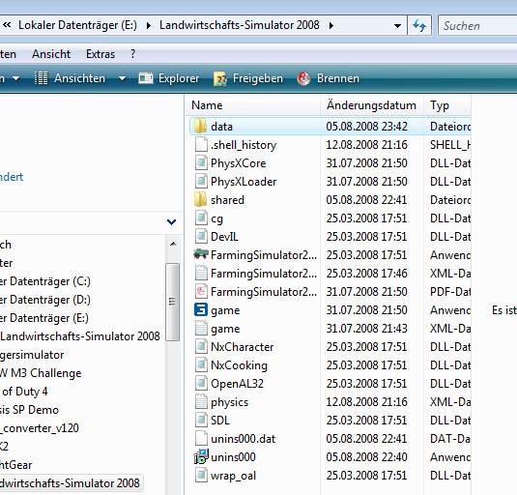Select M3 Challenge in folder tree
Viewport: 517px width, 495px height.
pos(41,373)
